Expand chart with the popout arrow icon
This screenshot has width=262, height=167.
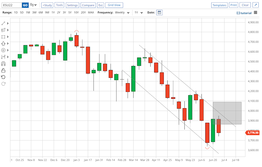click(x=255, y=5)
